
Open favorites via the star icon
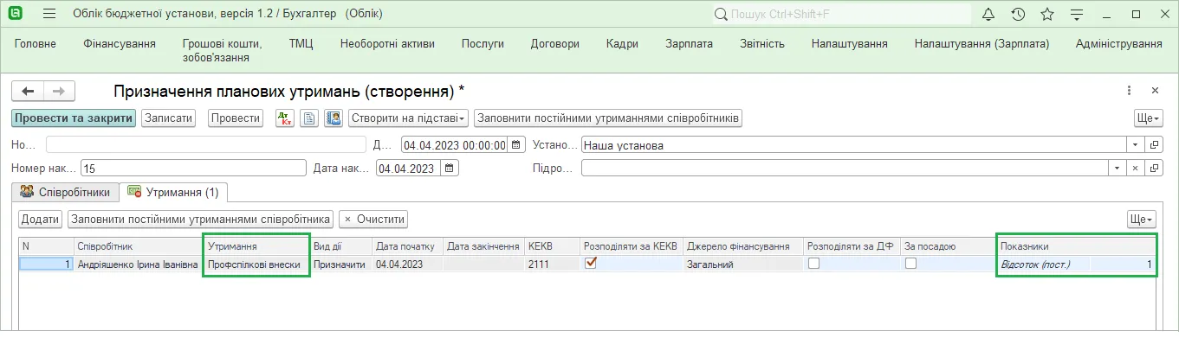click(x=1047, y=14)
